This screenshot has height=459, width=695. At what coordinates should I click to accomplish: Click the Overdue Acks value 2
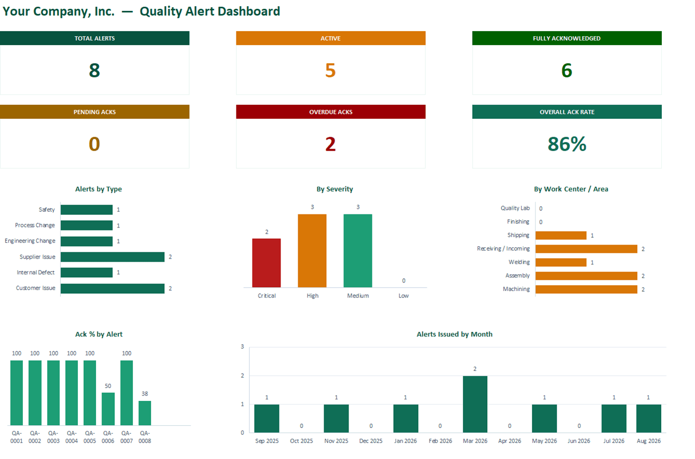(330, 144)
